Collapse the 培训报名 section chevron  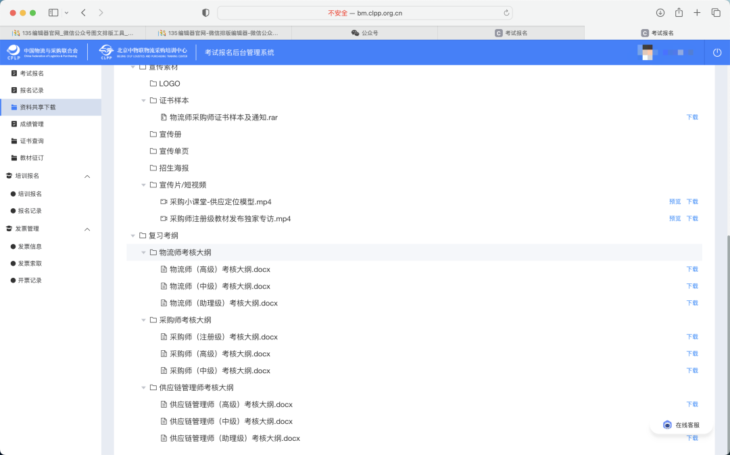pyautogui.click(x=87, y=176)
